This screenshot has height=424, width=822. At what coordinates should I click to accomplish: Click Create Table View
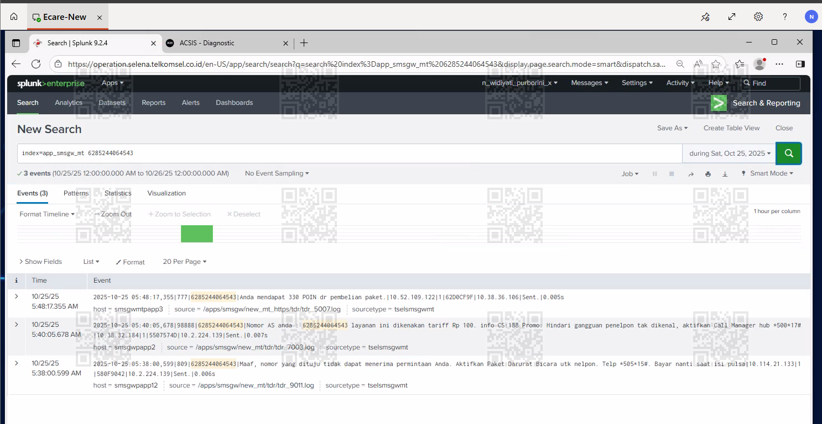click(732, 128)
